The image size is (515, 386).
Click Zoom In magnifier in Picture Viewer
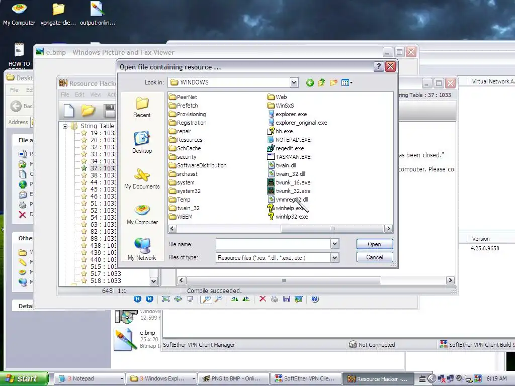(206, 299)
